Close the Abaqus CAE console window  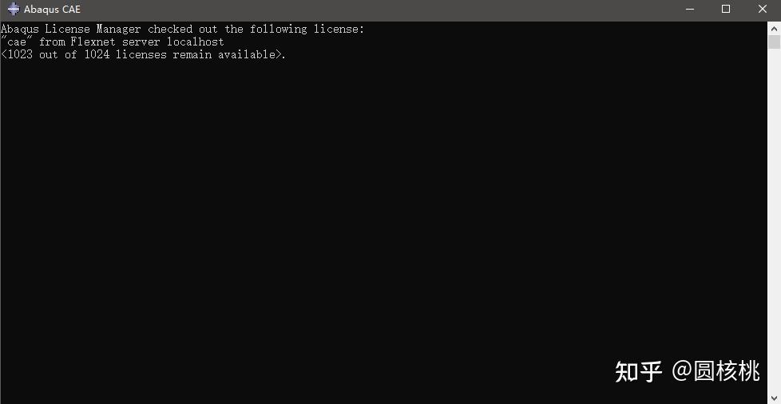click(762, 9)
